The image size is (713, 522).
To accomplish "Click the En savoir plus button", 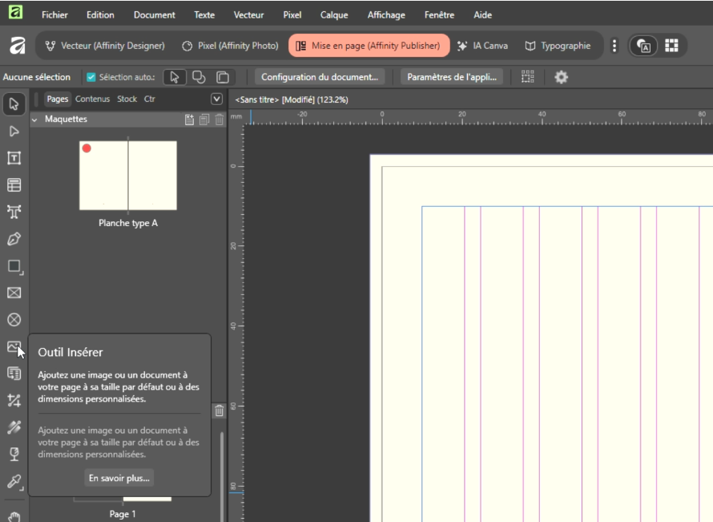I will [x=119, y=478].
